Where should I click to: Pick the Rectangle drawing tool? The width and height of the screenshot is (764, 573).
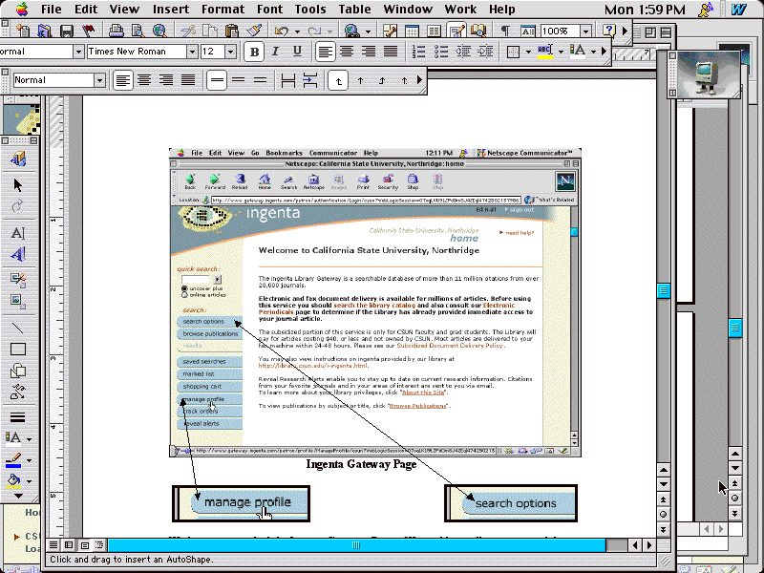pos(18,350)
